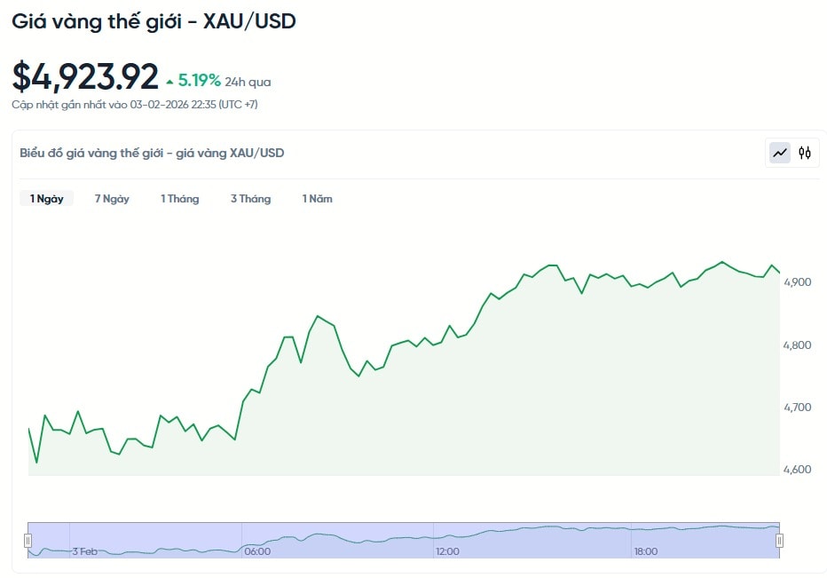Switch to line chart view icon
This screenshot has width=827, height=578.
pos(780,153)
